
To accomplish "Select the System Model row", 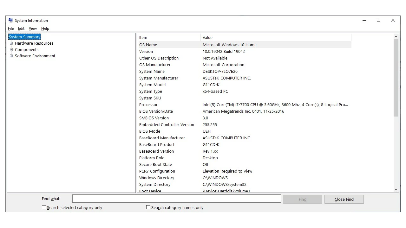I will 245,85.
